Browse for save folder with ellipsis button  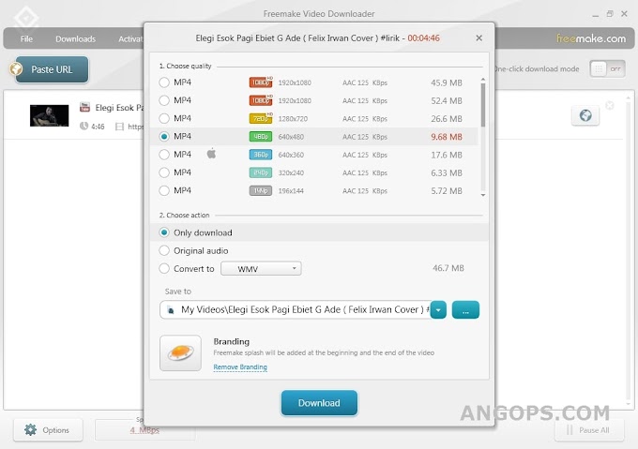(x=465, y=310)
